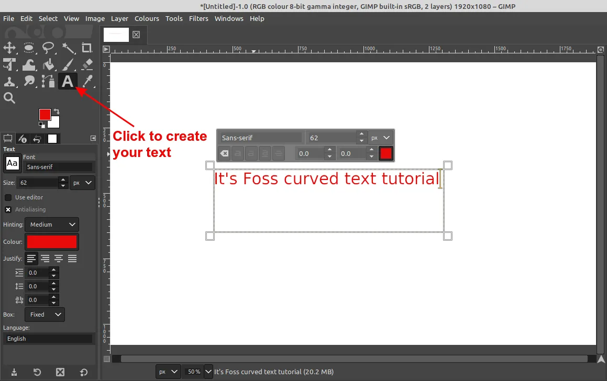Select the Fuzzy Select magic wand tool
This screenshot has height=381, width=607.
click(68, 48)
